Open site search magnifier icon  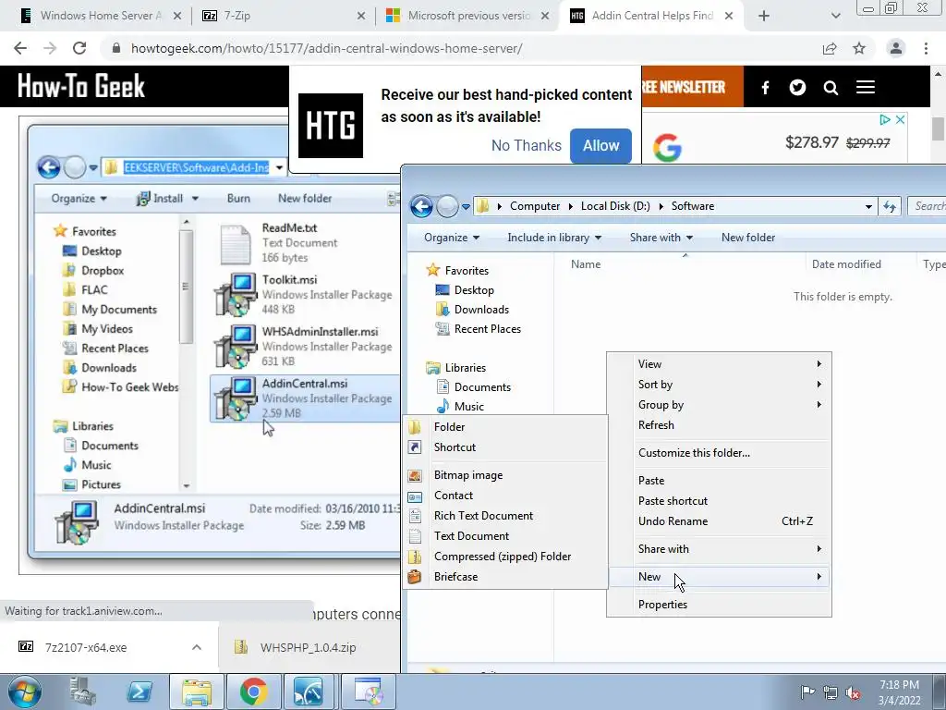tap(831, 88)
